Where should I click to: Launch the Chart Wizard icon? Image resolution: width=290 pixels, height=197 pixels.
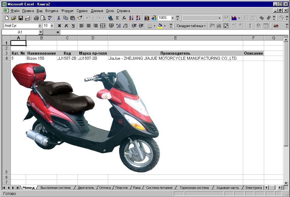(x=147, y=18)
